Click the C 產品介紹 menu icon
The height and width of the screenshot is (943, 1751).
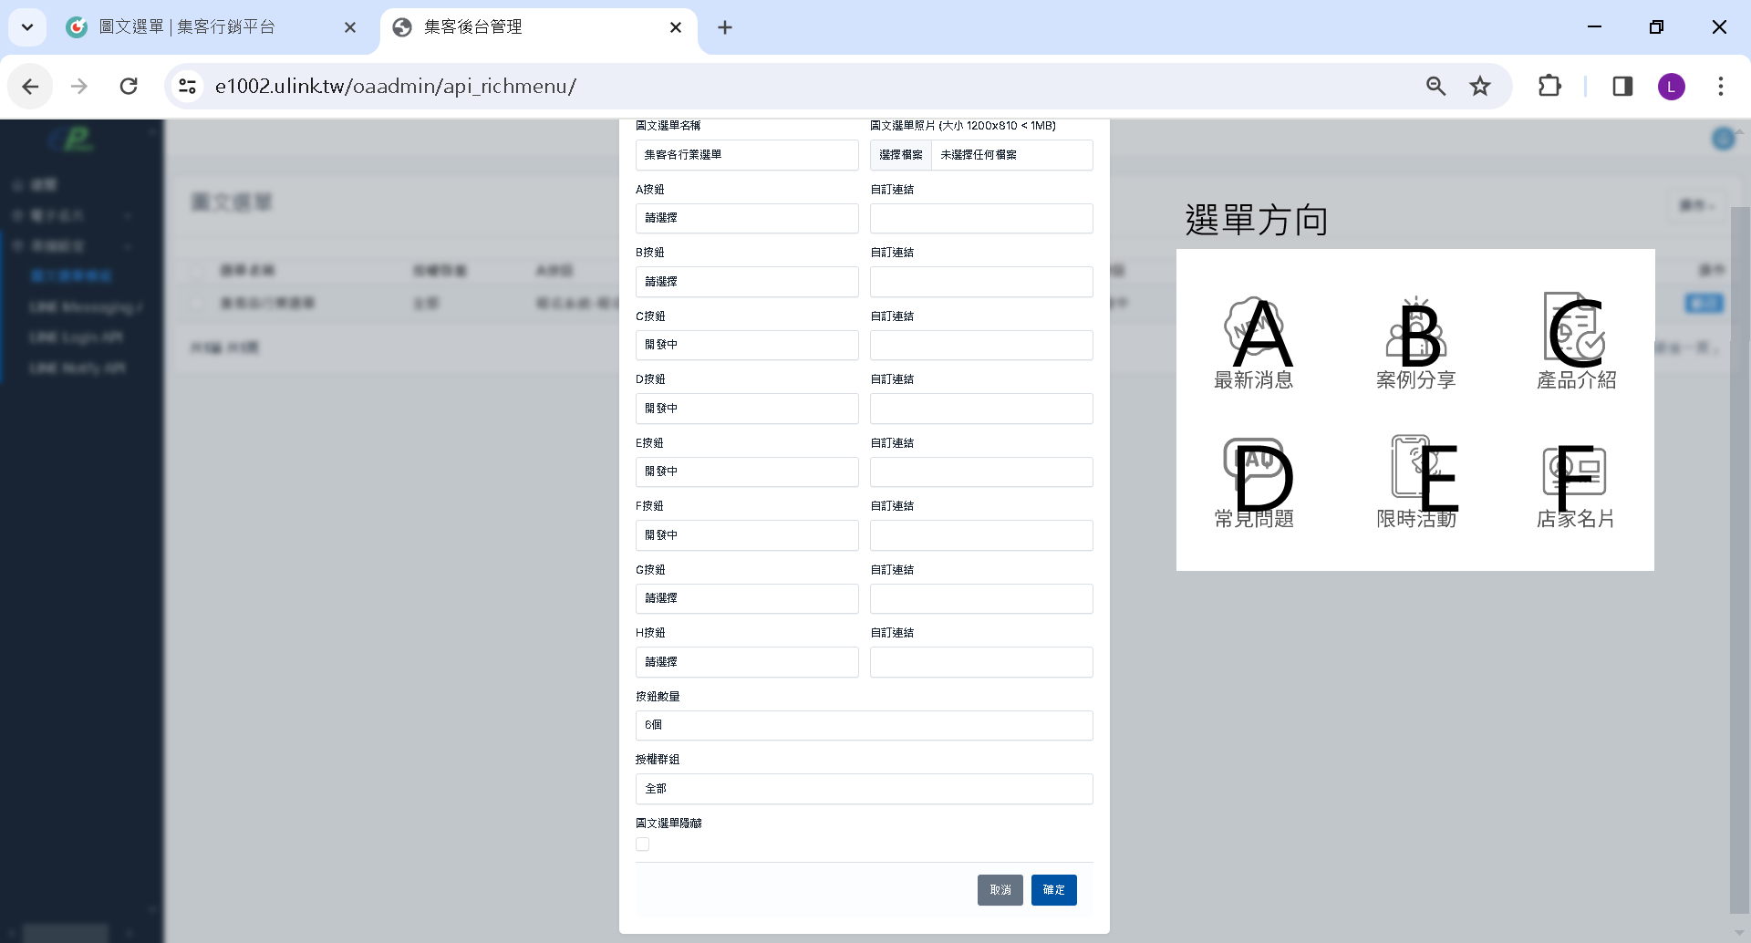[x=1577, y=343]
